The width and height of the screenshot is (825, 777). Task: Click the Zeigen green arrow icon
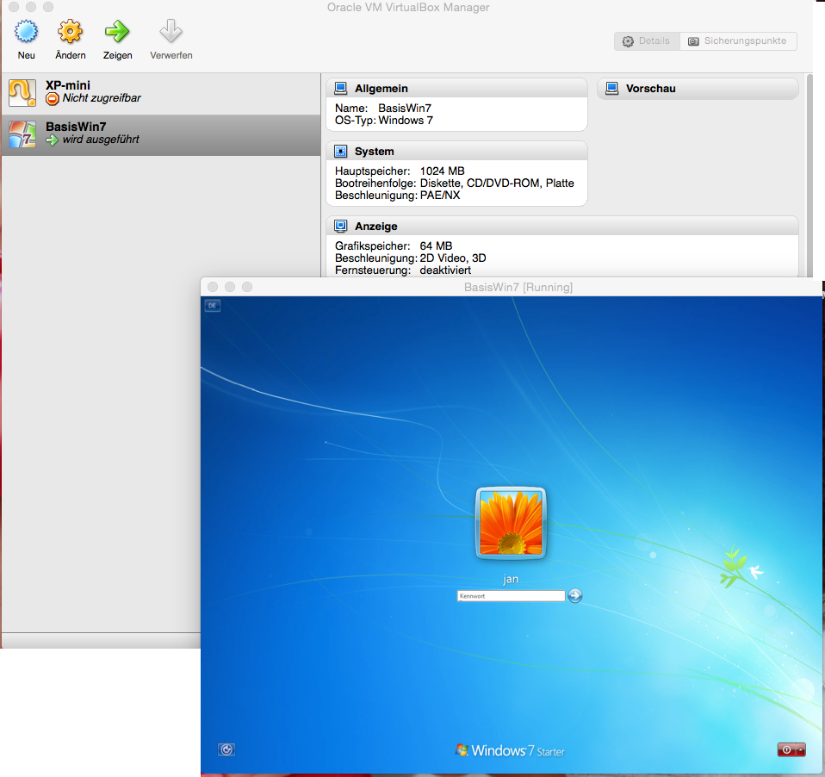(x=117, y=32)
